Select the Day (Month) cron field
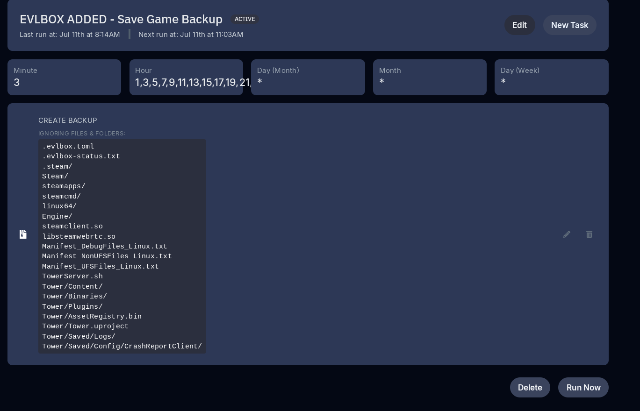The image size is (640, 411). (308, 78)
